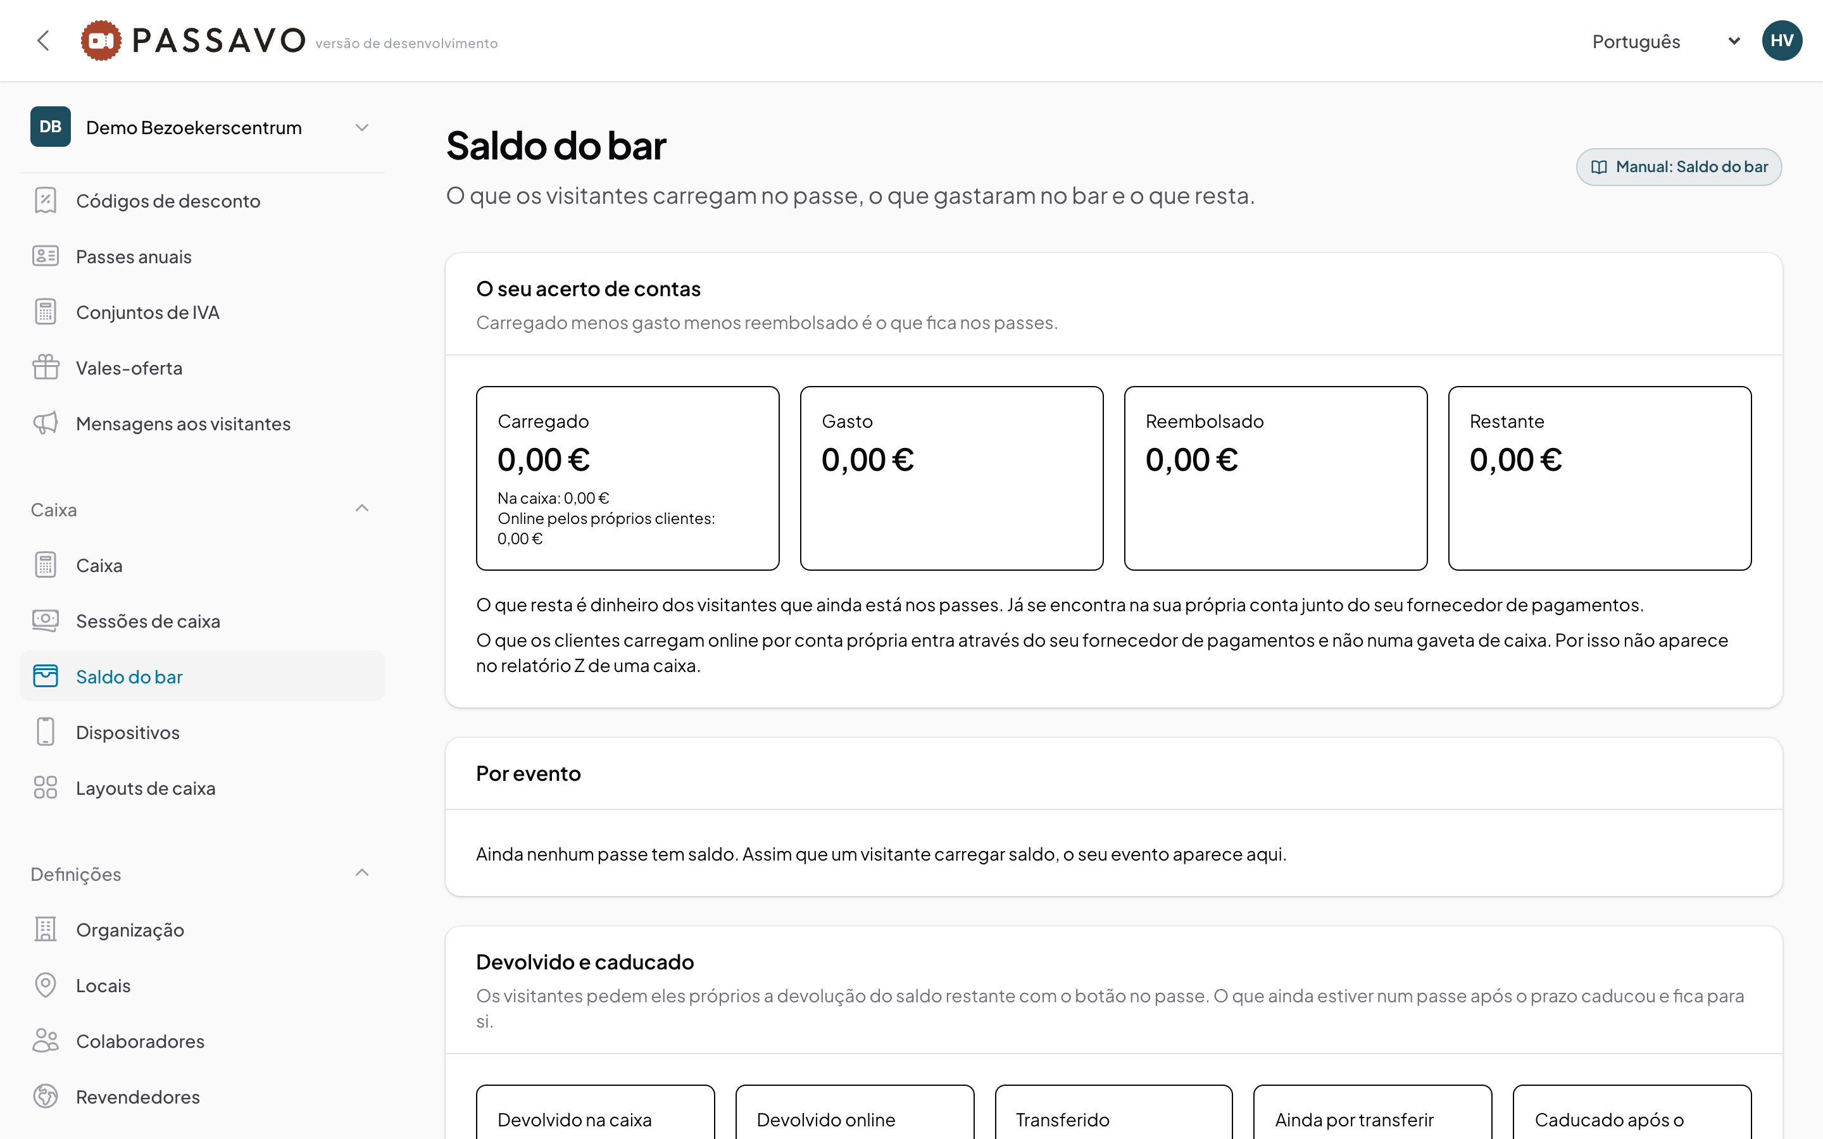Click the 'Por evento' section heading
Screen dimensions: 1823x1139
tap(528, 774)
